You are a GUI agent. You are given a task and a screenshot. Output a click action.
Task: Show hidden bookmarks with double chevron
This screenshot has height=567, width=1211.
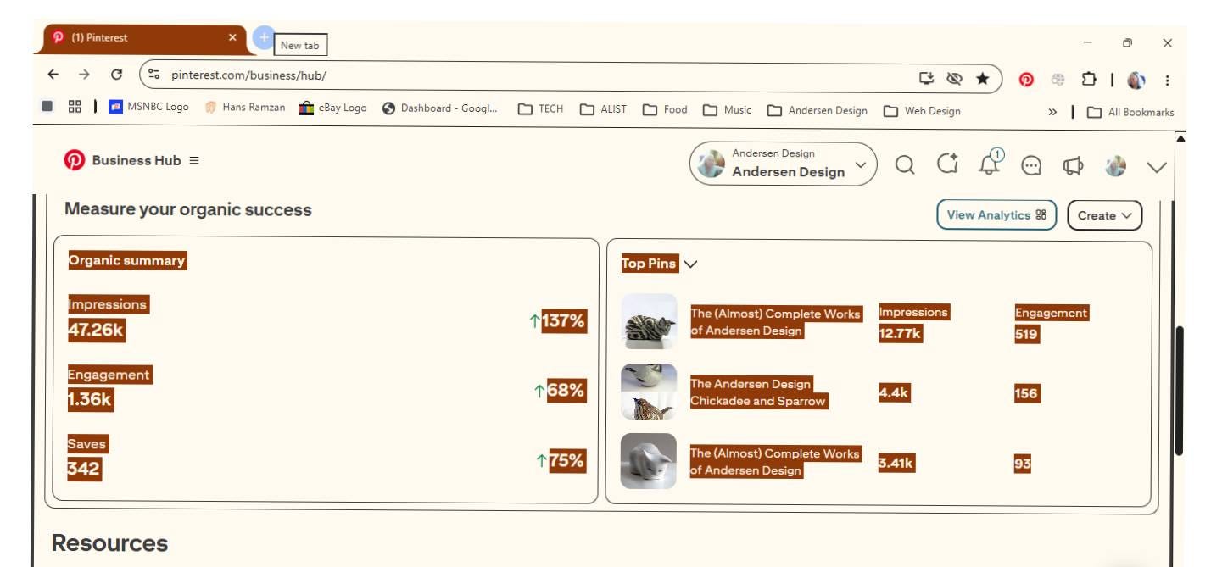(1052, 112)
